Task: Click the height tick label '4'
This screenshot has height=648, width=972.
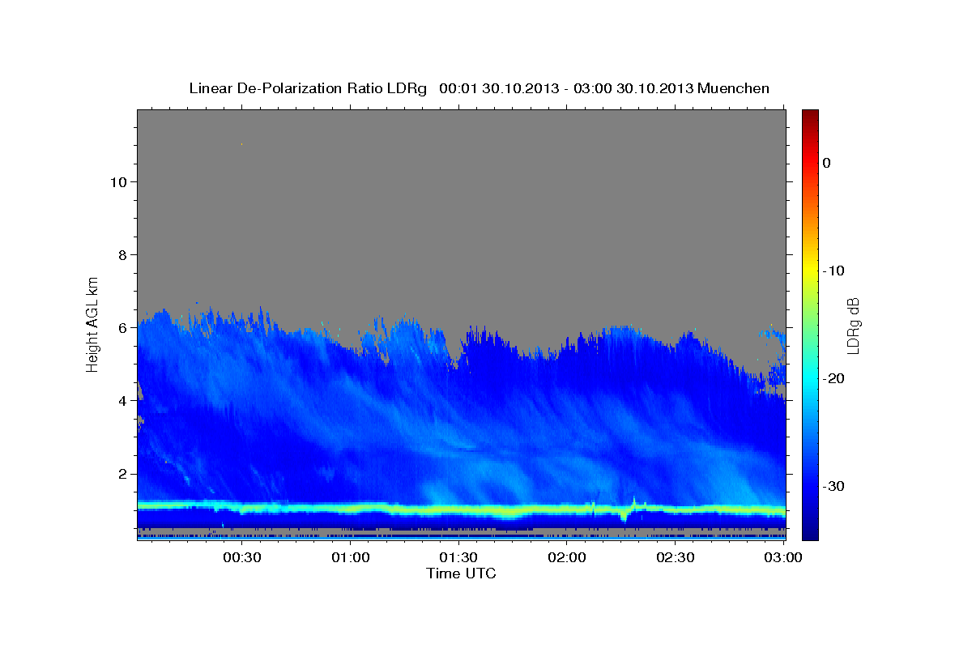Action: click(x=122, y=401)
